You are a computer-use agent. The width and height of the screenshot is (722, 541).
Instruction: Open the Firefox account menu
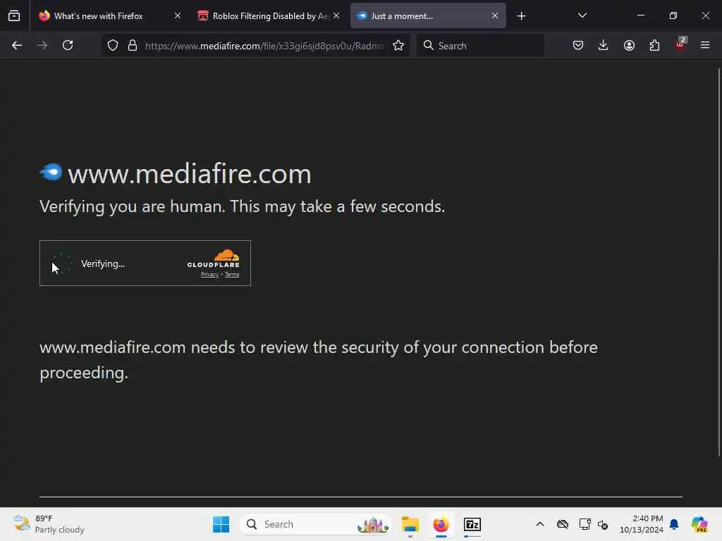point(629,45)
